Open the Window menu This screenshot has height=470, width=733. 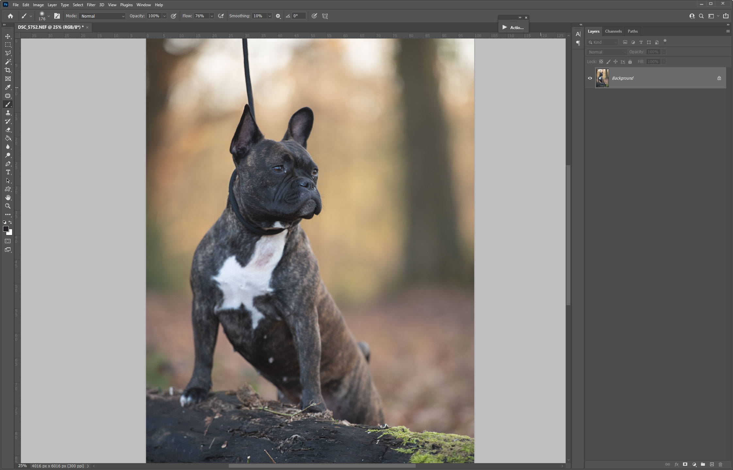coord(143,5)
